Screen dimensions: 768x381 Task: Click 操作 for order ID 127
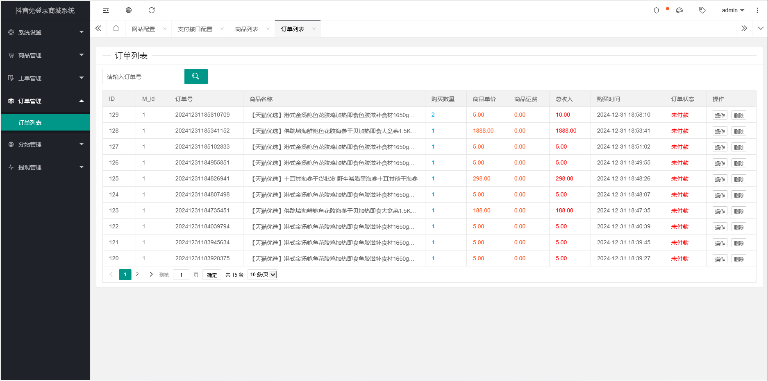pos(720,147)
